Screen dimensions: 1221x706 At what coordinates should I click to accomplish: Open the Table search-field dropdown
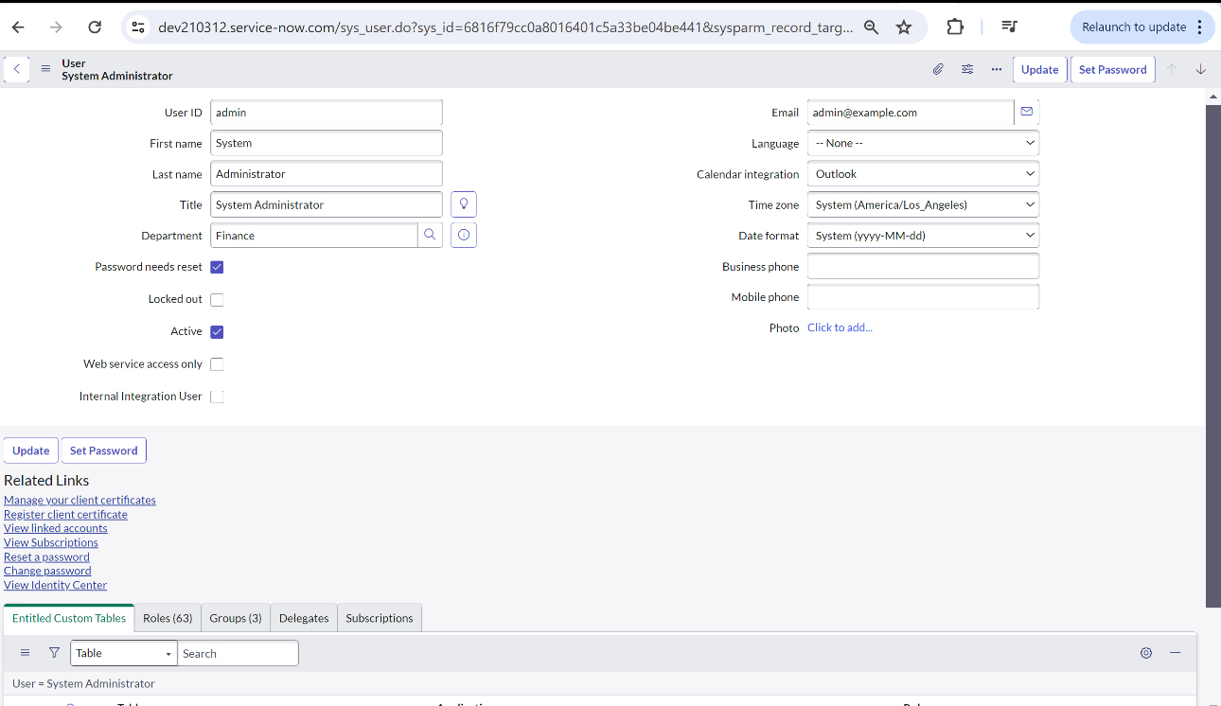click(x=124, y=653)
